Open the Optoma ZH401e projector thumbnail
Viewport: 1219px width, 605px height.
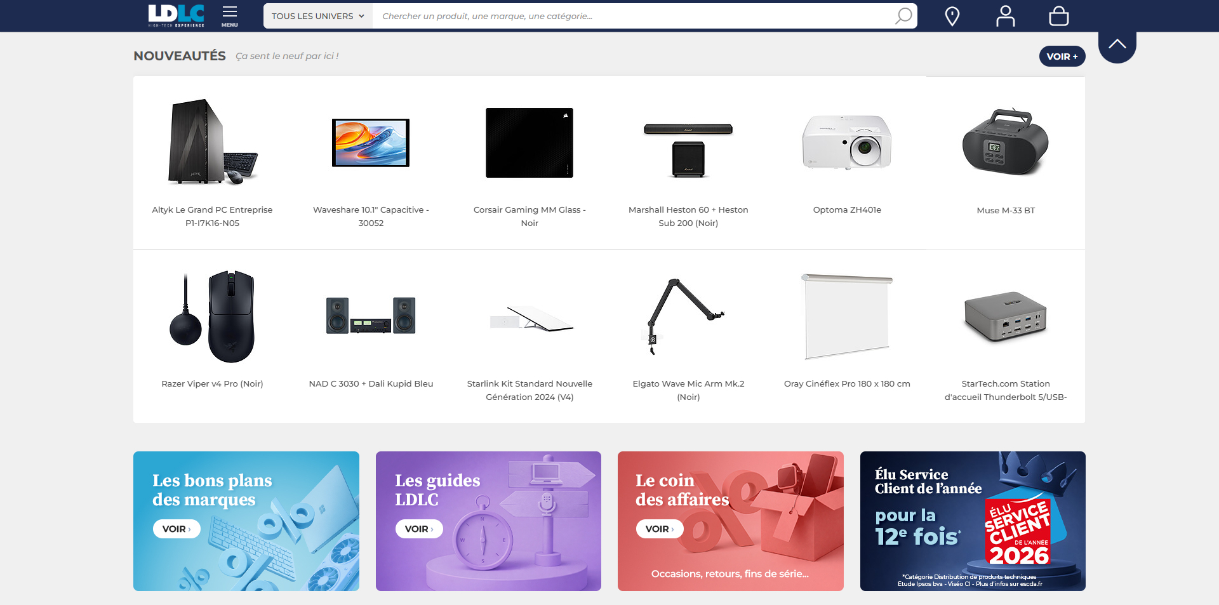[x=847, y=142]
